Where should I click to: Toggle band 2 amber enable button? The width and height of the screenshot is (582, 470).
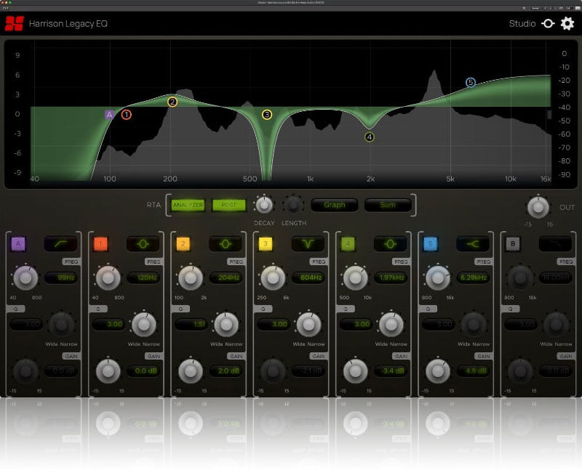pos(183,244)
